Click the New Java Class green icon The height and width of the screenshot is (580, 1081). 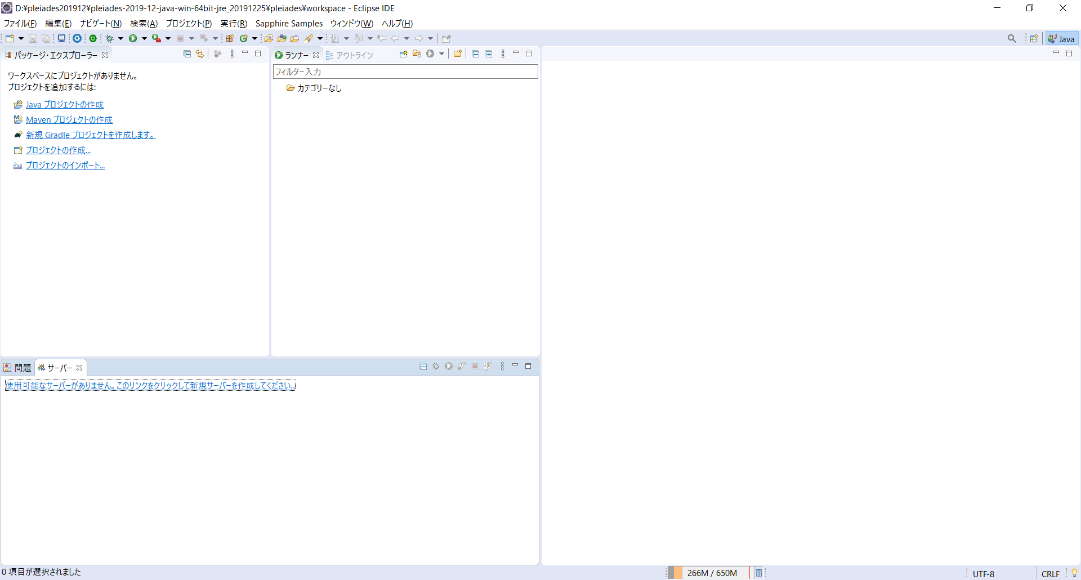click(244, 38)
